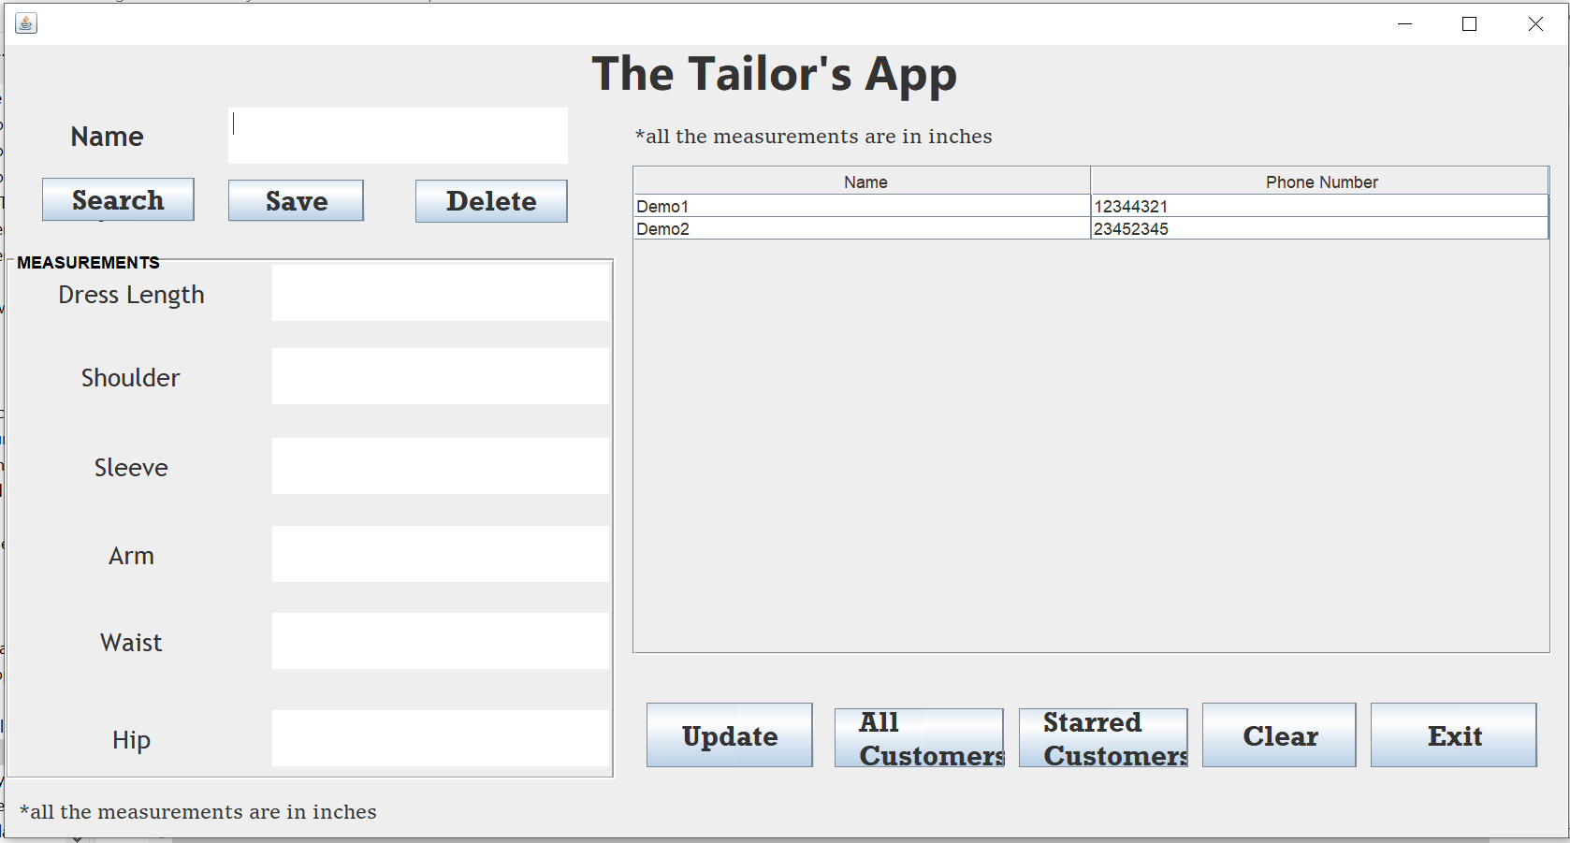Click the Search button
The height and width of the screenshot is (843, 1570).
(x=117, y=199)
